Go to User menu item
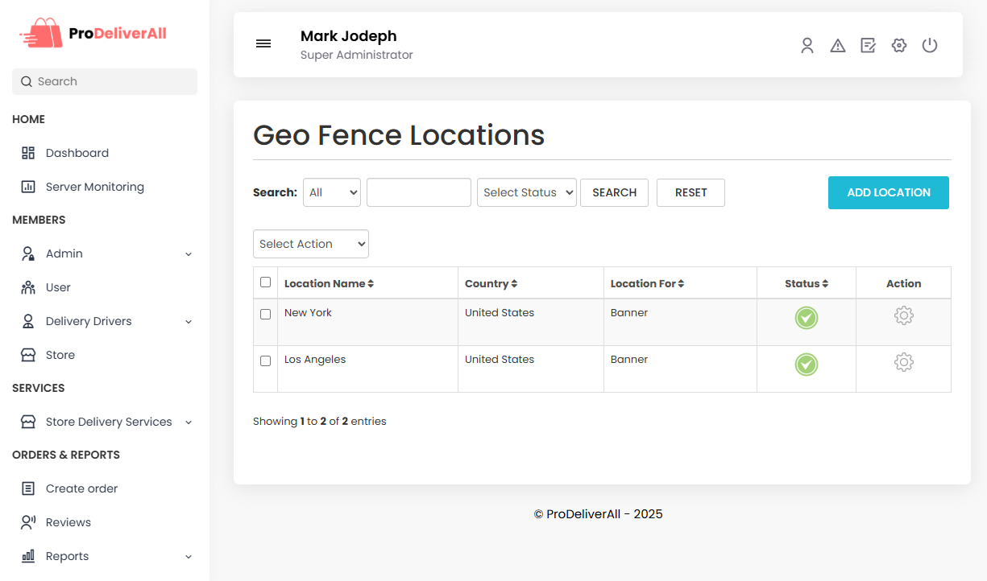Image resolution: width=987 pixels, height=581 pixels. click(x=58, y=287)
